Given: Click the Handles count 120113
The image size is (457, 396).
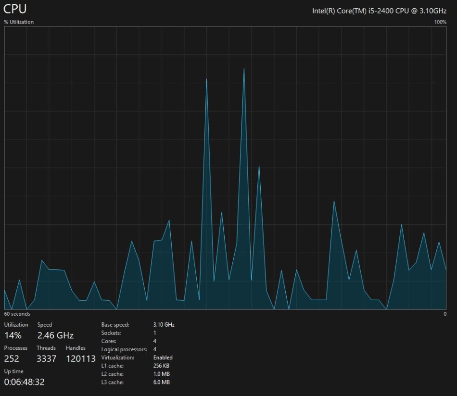Looking at the screenshot, I should point(80,358).
